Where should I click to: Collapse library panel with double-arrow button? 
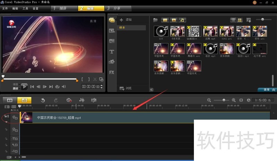(151, 90)
